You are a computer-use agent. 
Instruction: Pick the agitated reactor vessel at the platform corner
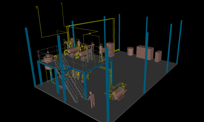(x=48, y=58)
